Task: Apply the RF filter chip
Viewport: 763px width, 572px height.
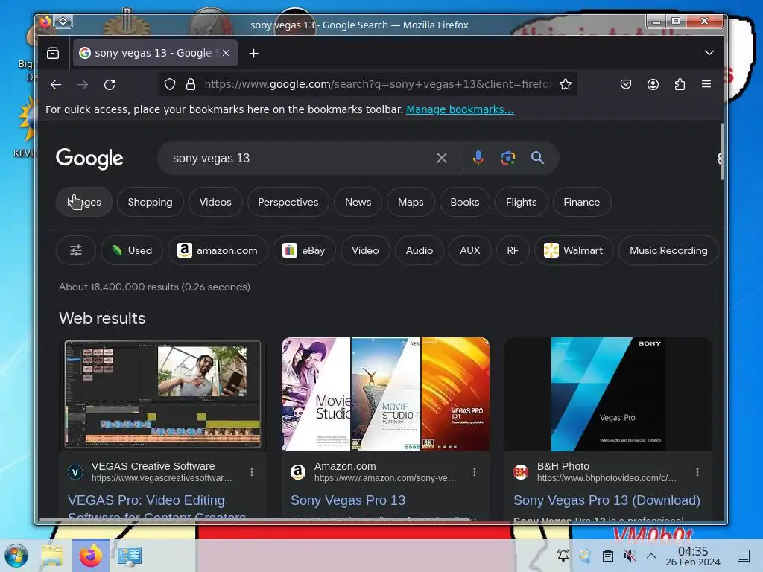Action: tap(513, 250)
